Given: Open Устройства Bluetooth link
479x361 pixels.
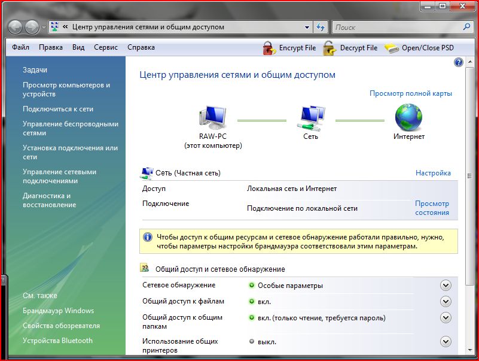Looking at the screenshot, I should point(57,341).
